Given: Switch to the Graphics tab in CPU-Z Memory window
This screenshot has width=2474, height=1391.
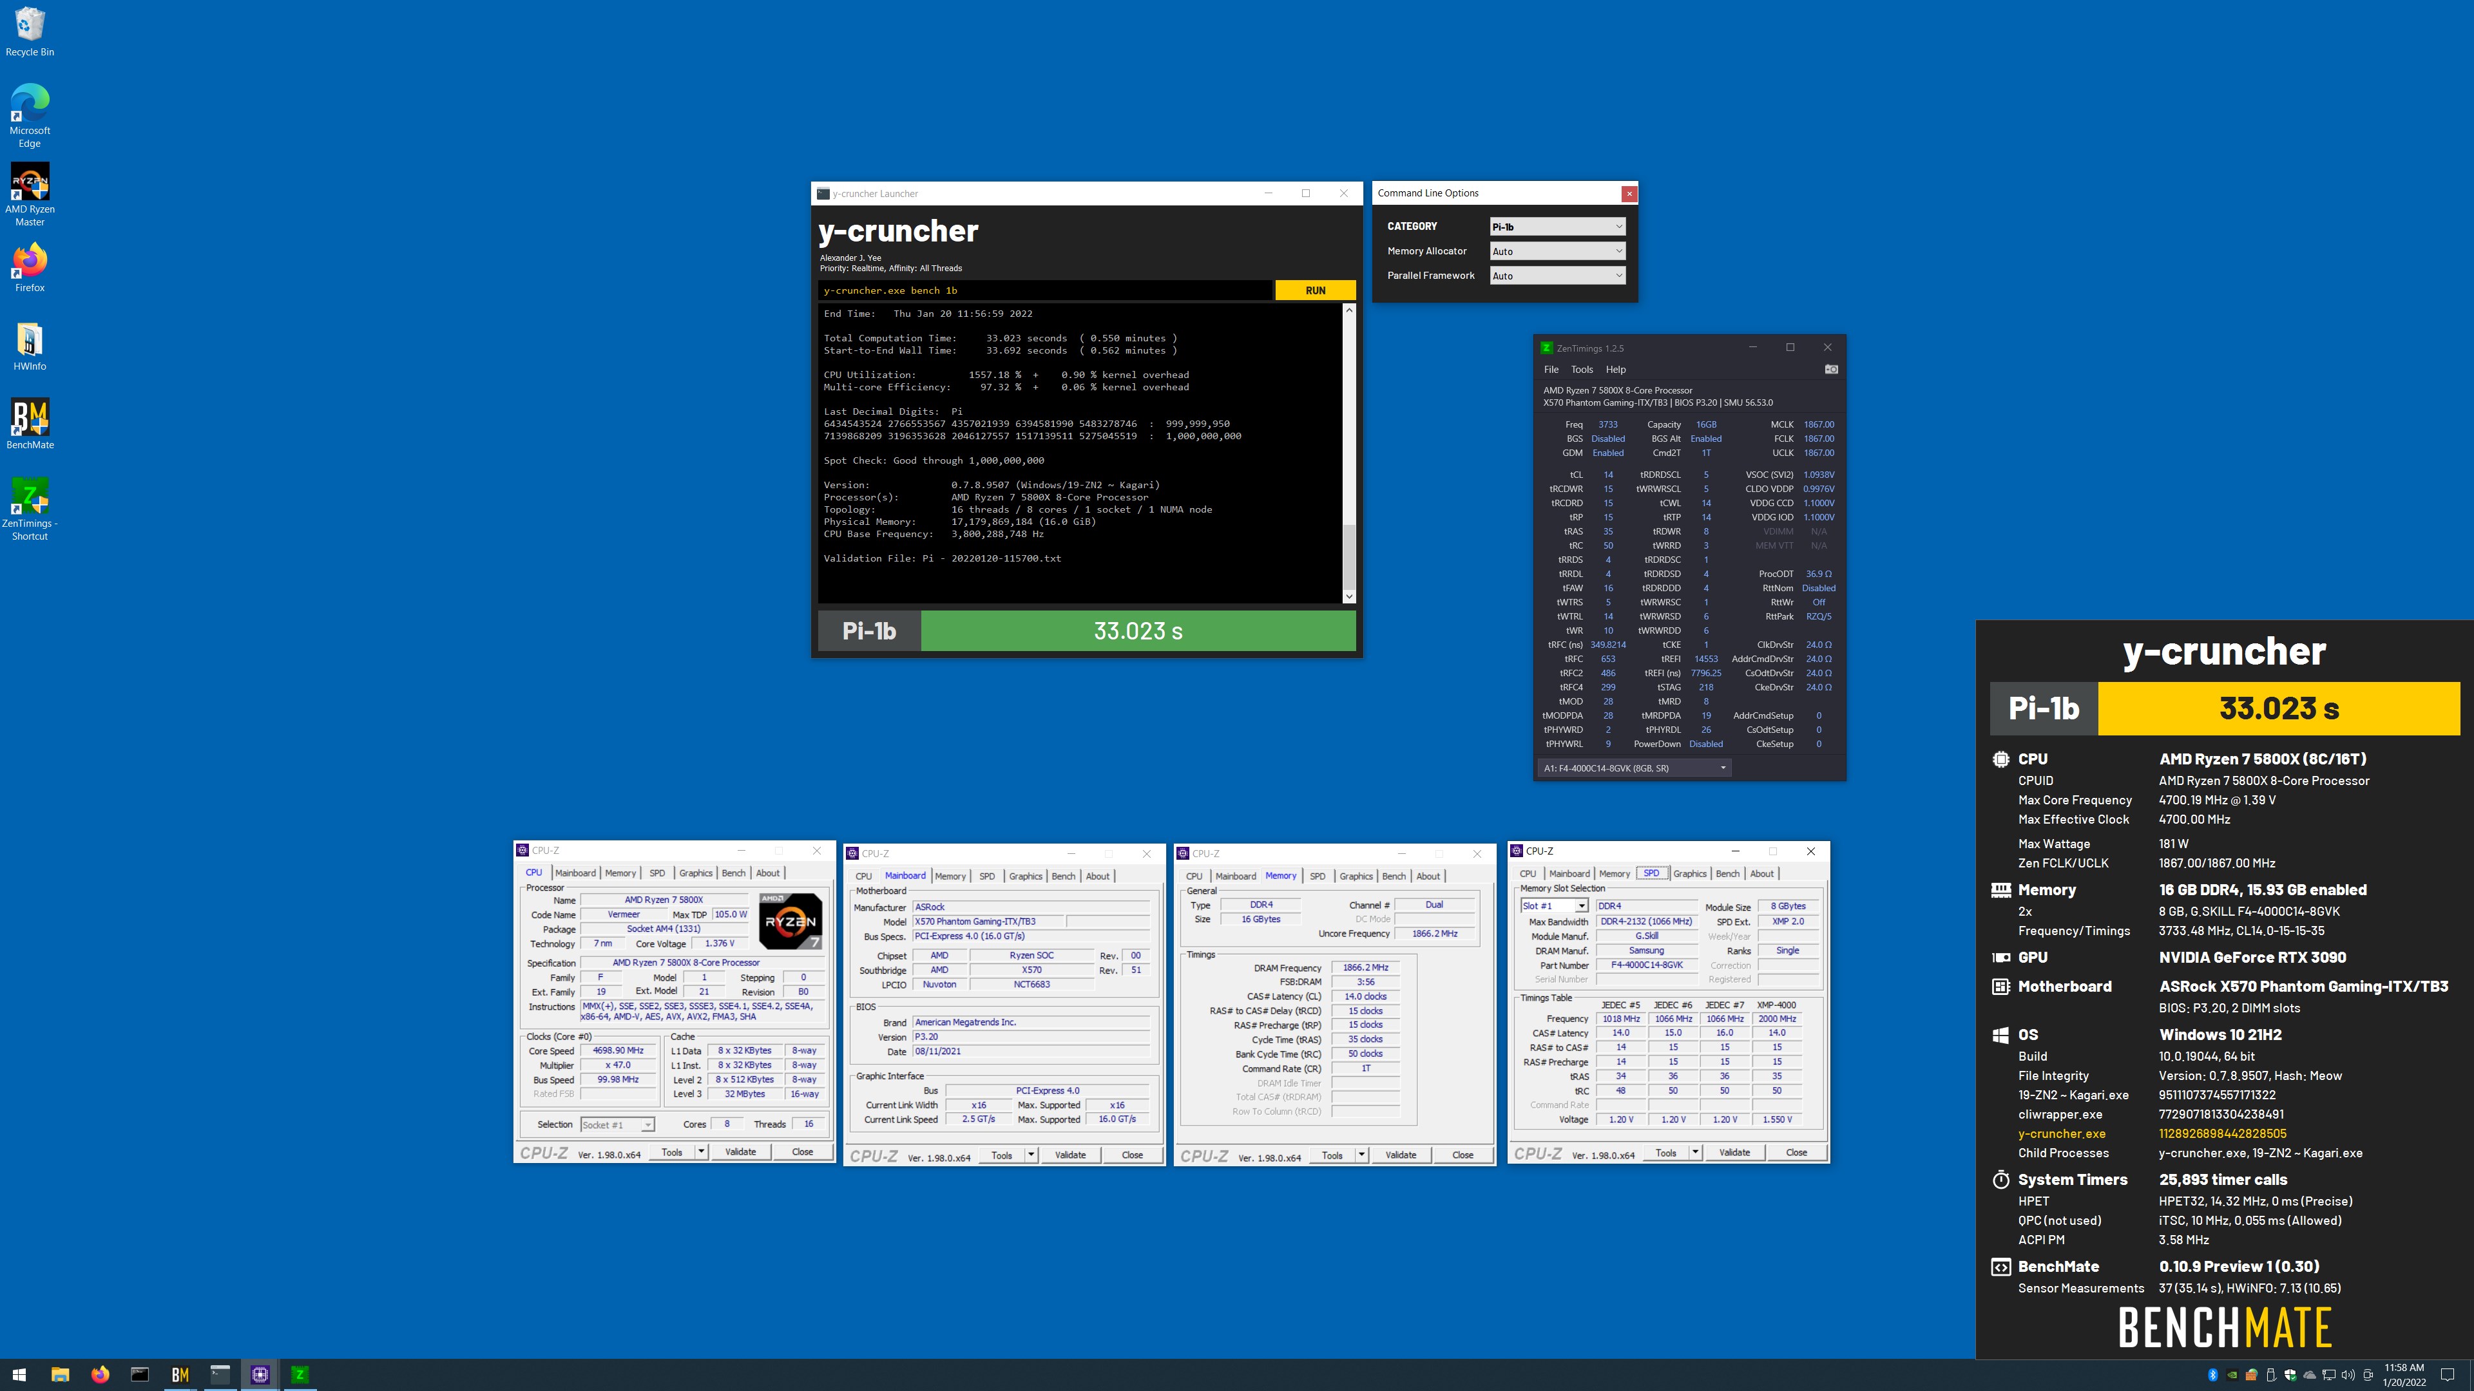Looking at the screenshot, I should (x=1356, y=876).
